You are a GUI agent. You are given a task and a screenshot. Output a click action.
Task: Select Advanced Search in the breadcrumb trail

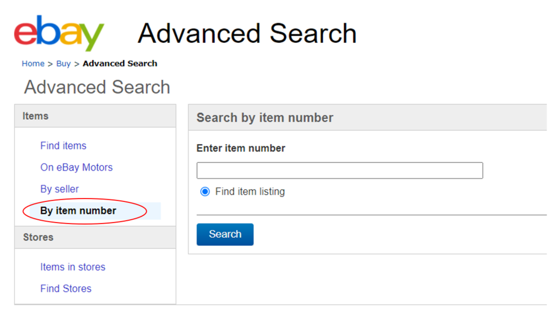pos(120,63)
